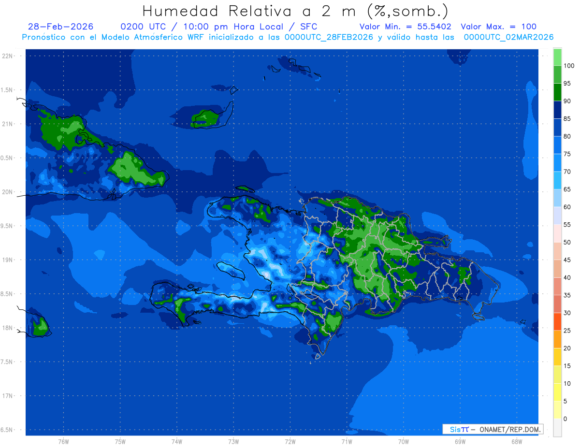Select the 80-85 blue legend swatch

click(x=557, y=128)
